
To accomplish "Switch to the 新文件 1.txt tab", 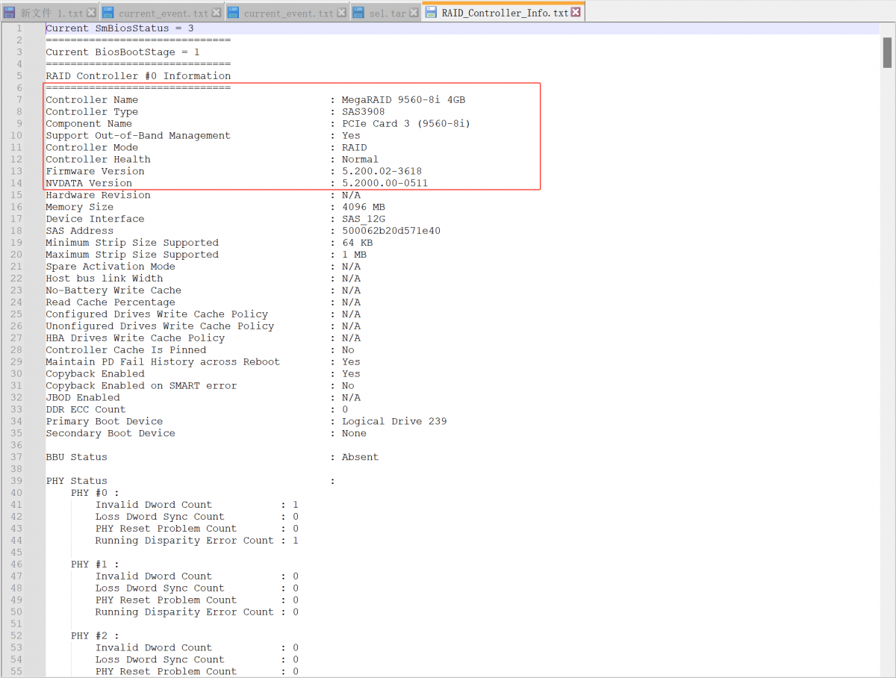I will [52, 13].
